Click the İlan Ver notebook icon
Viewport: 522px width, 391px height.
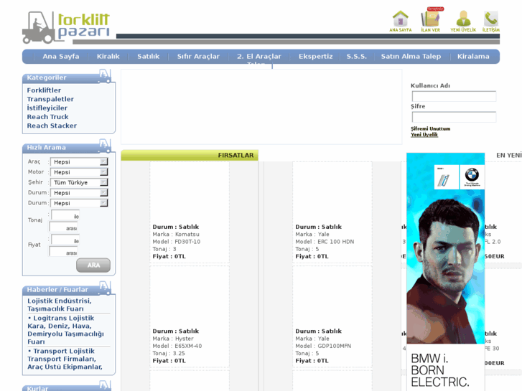(x=430, y=18)
